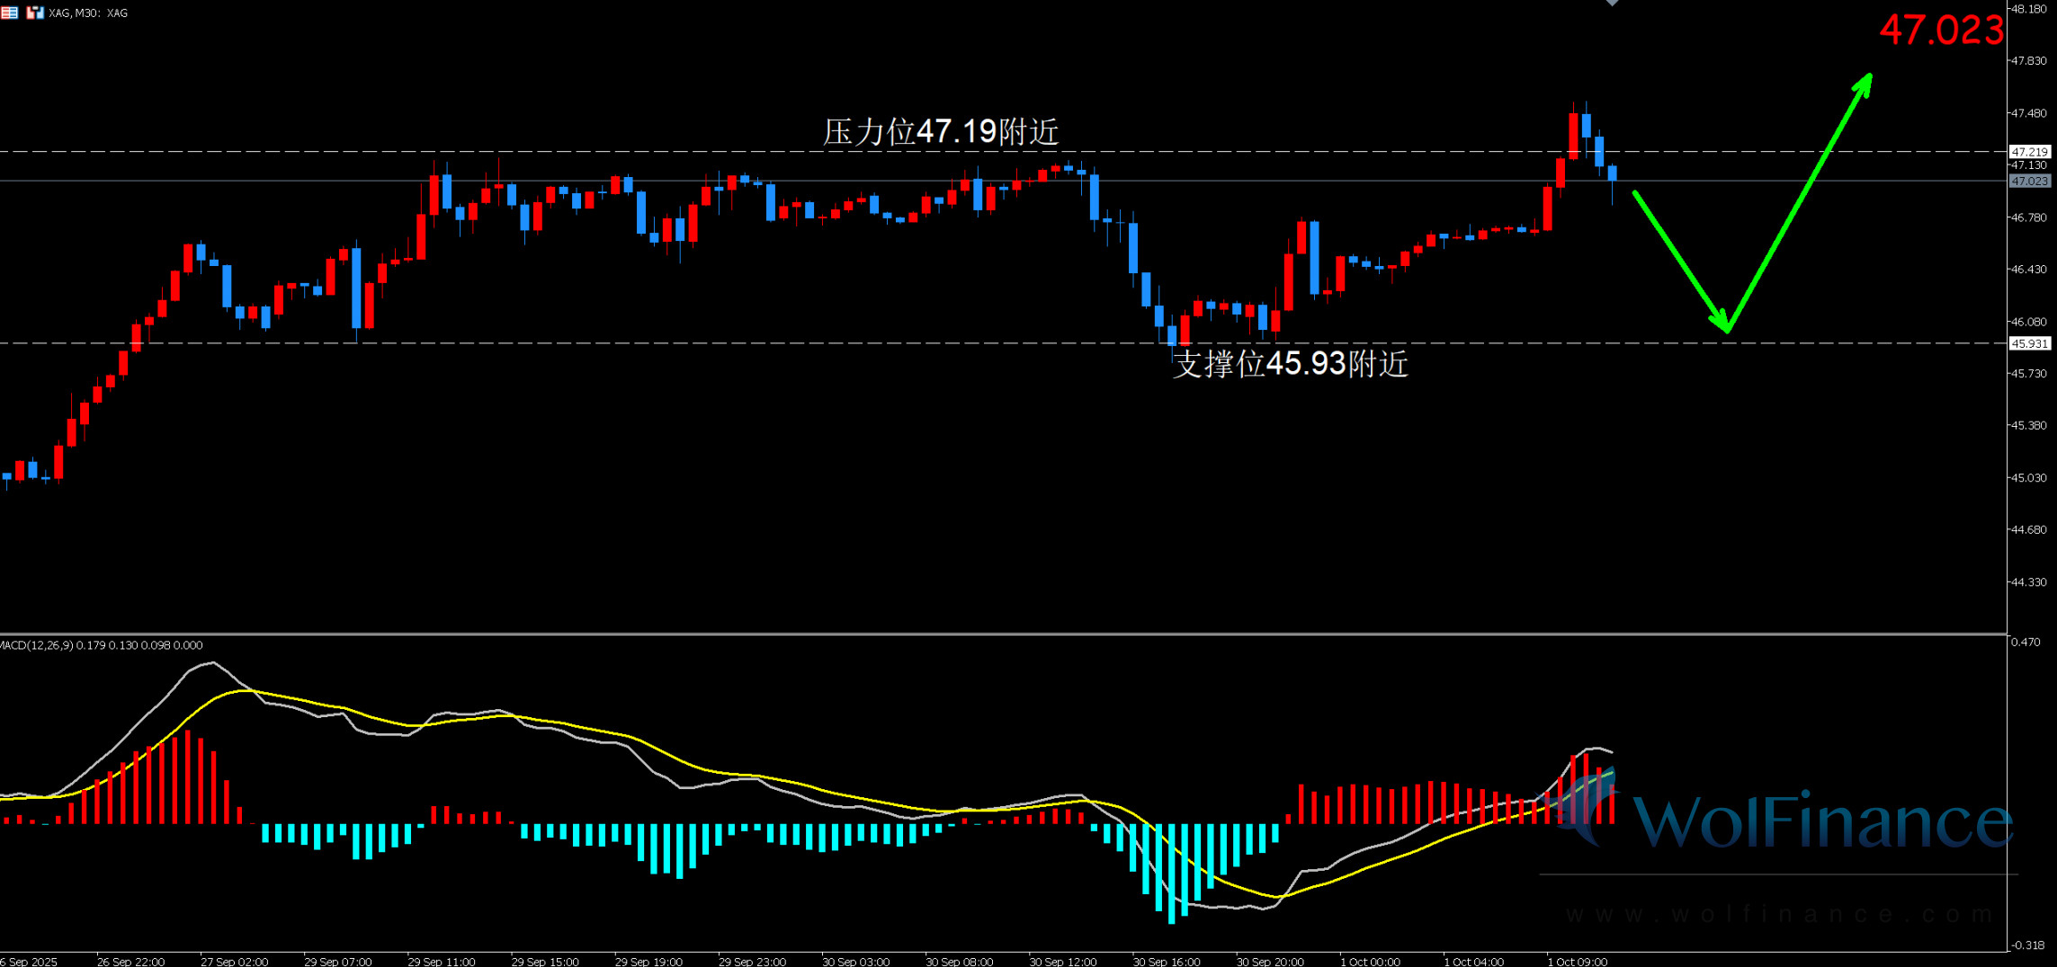Click the WolFinance watermark logo

coord(1790,818)
